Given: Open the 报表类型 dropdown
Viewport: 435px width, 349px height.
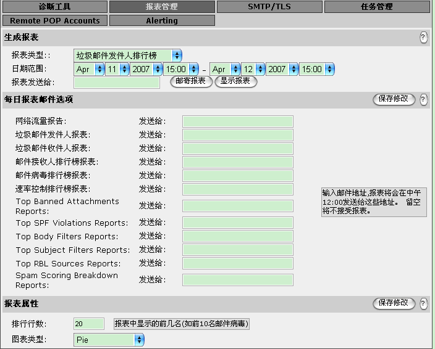Looking at the screenshot, I should pos(128,55).
